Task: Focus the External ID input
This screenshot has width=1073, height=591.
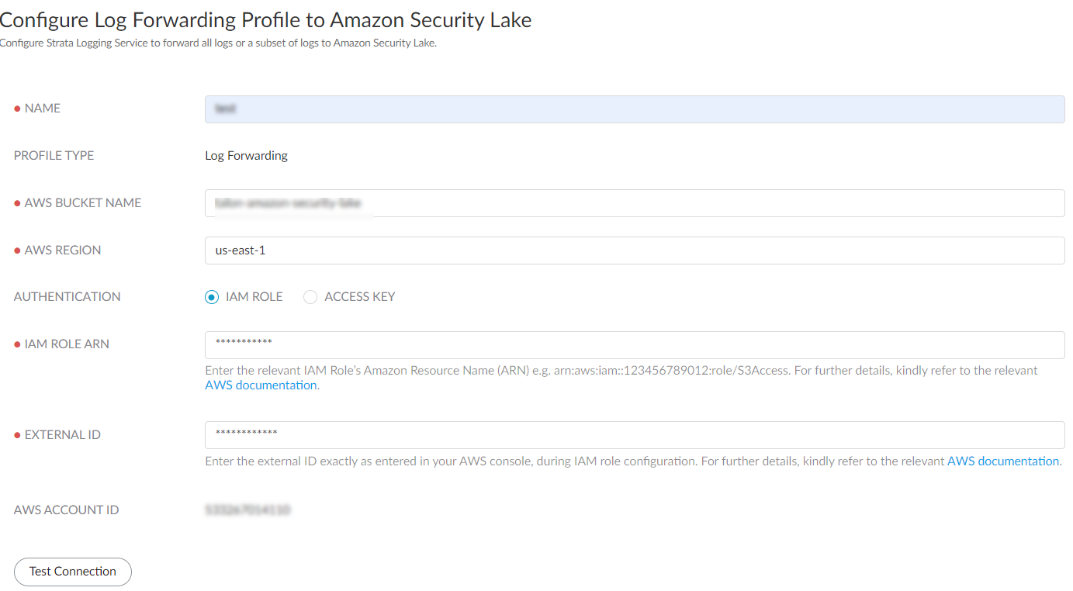Action: [634, 435]
